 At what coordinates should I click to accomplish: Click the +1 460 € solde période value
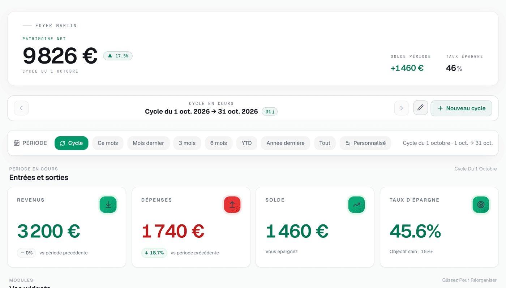[x=407, y=68]
